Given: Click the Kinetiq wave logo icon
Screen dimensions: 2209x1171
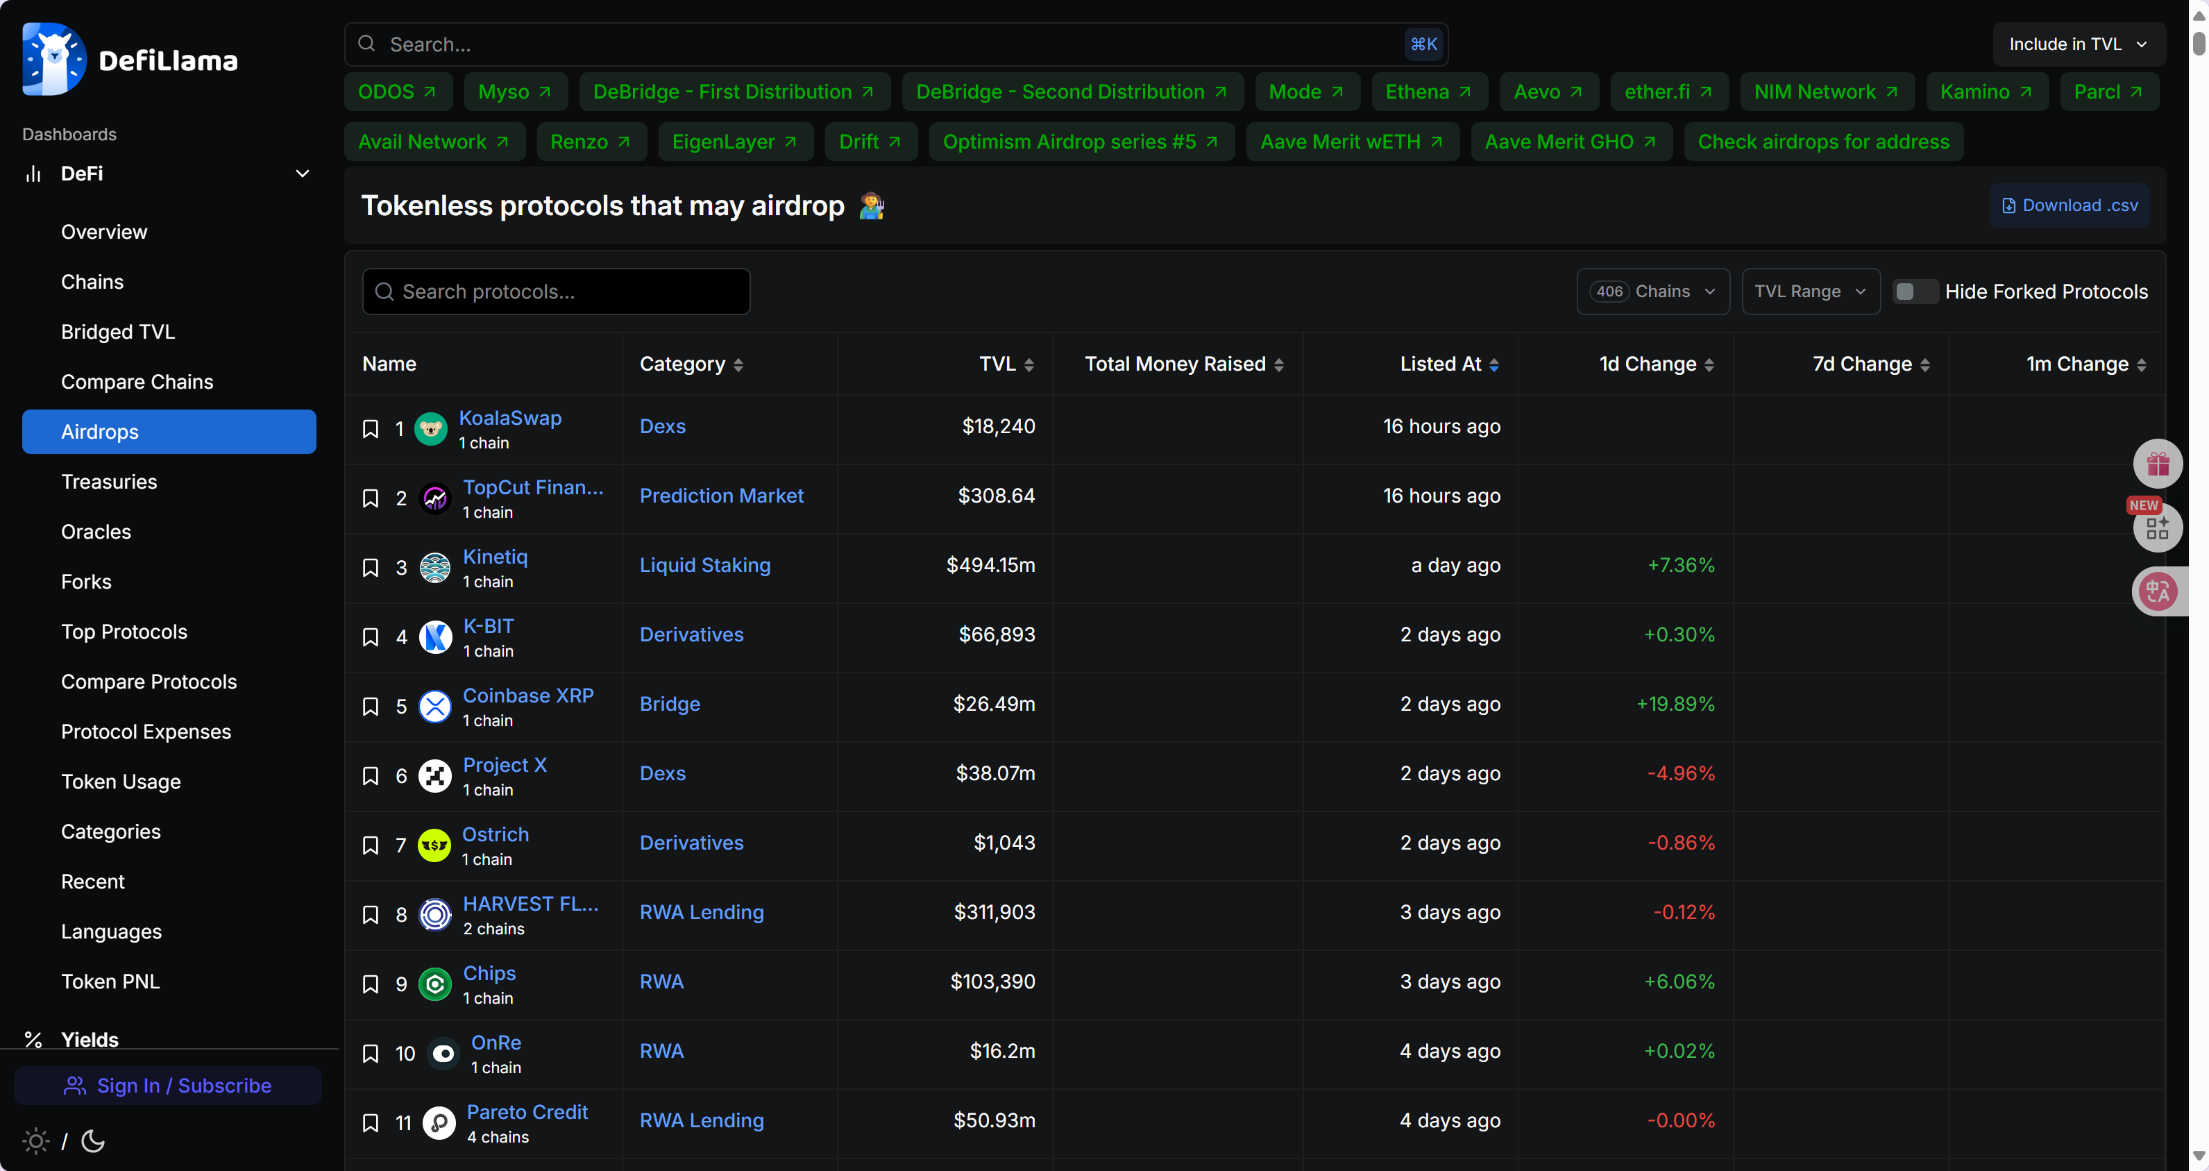Looking at the screenshot, I should [434, 568].
